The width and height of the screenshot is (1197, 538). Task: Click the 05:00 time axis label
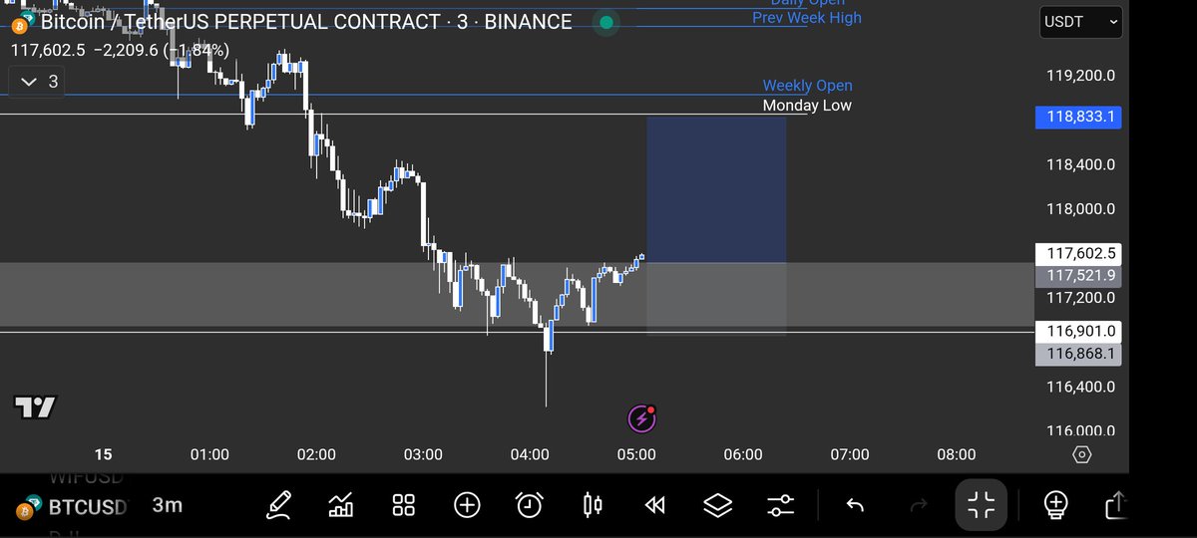(636, 454)
